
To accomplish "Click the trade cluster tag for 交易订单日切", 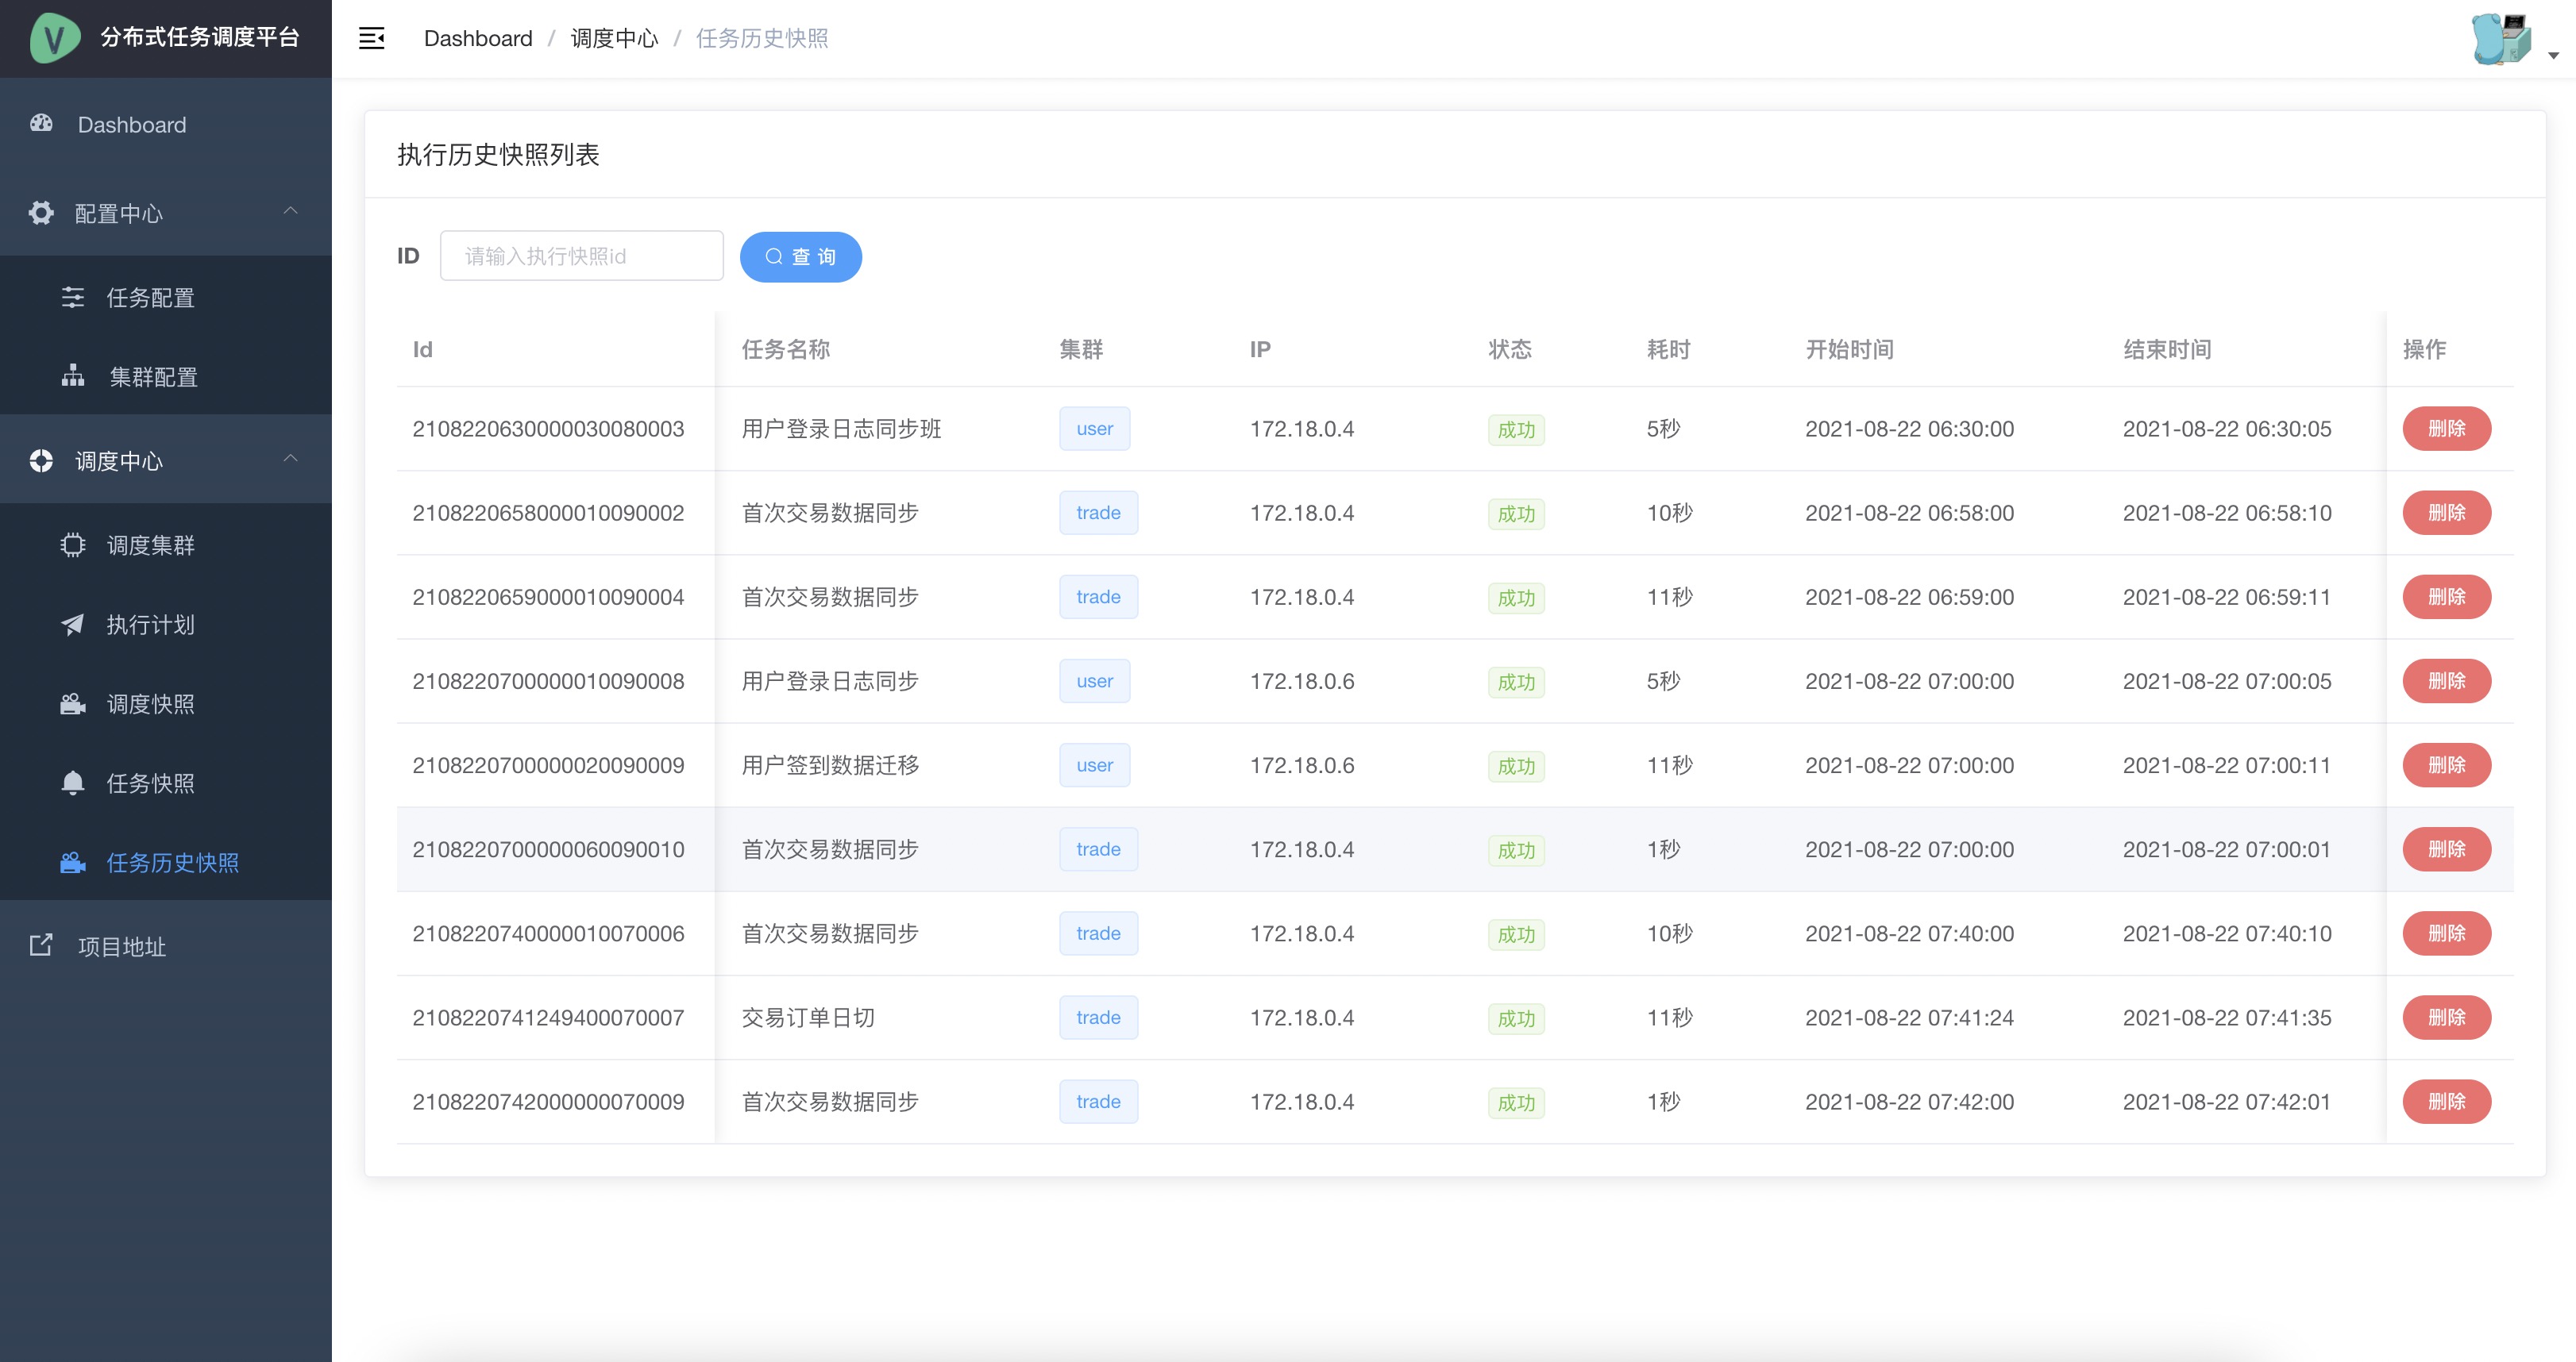I will click(x=1098, y=1018).
